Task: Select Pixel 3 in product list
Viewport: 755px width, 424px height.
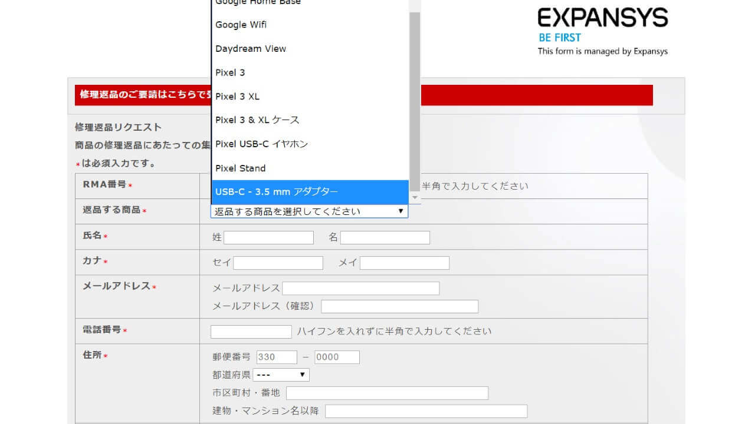Action: coord(230,72)
